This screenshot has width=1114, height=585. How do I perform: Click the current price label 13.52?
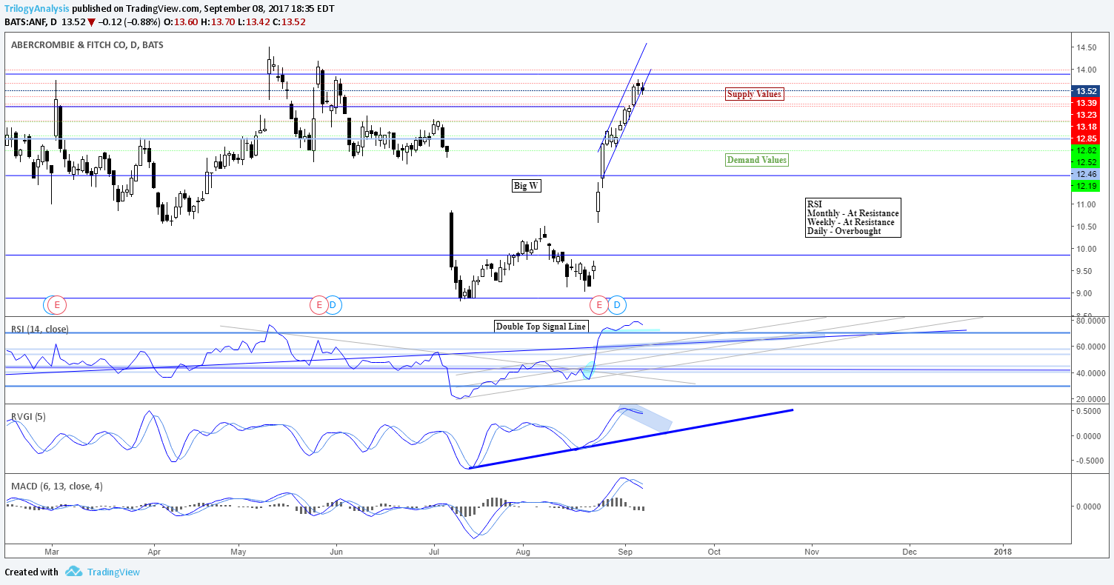pyautogui.click(x=1087, y=91)
